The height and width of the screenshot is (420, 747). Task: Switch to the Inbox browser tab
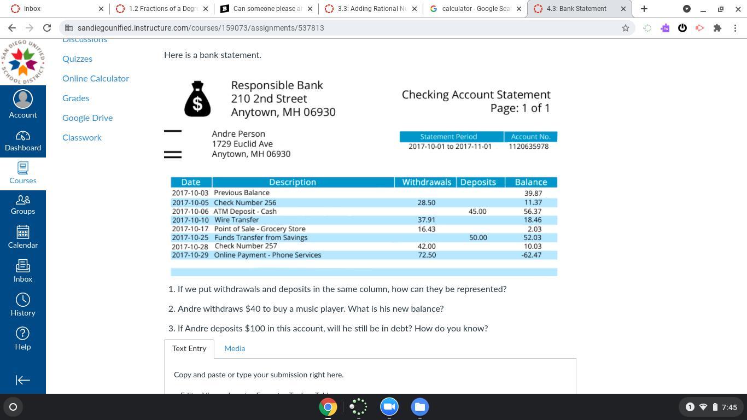[55, 9]
